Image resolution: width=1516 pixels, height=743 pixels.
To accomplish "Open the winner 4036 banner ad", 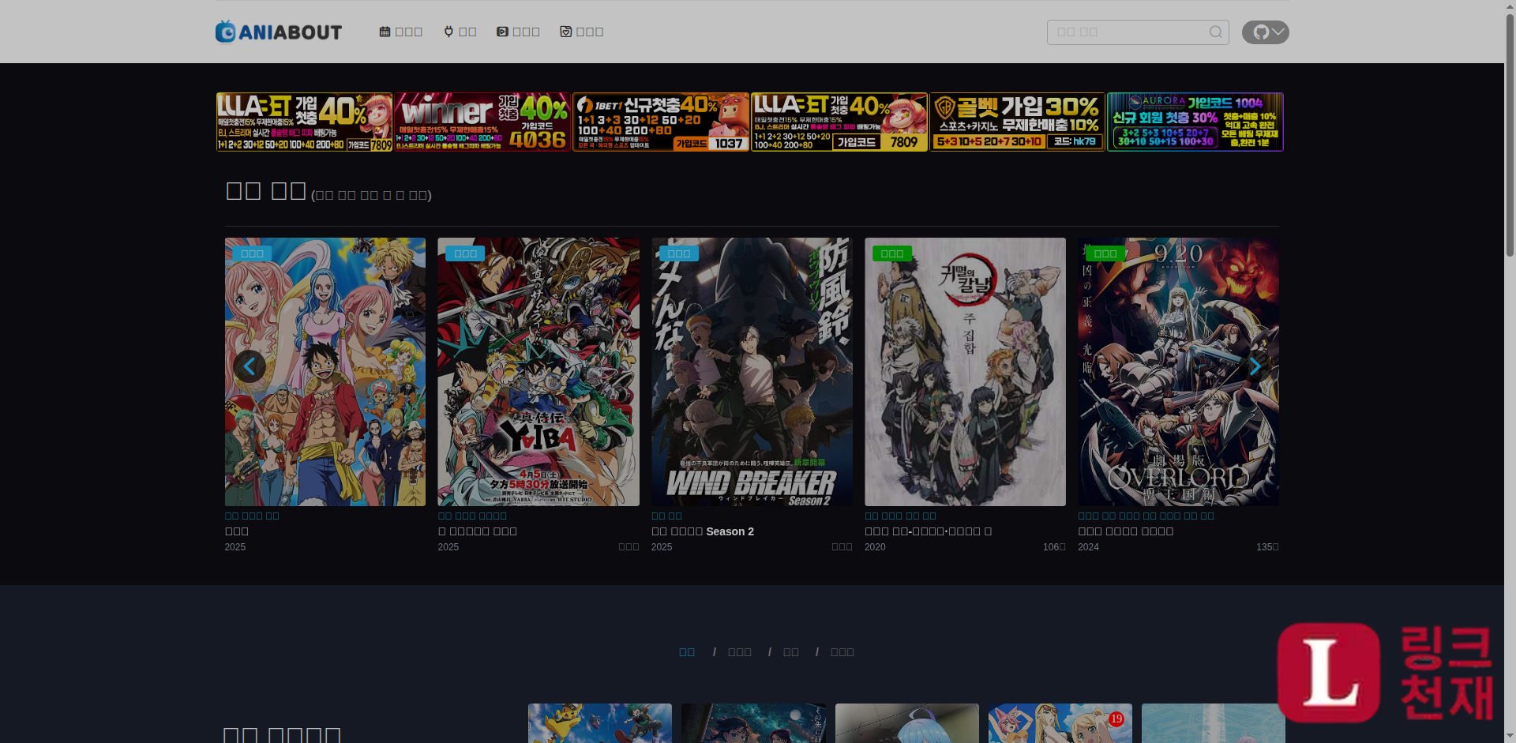I will coord(482,122).
